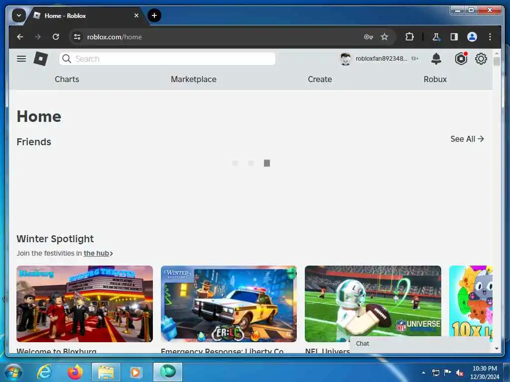Open the Emergency Response: Liberty County thumbnail
Image resolution: width=510 pixels, height=382 pixels.
point(229,304)
